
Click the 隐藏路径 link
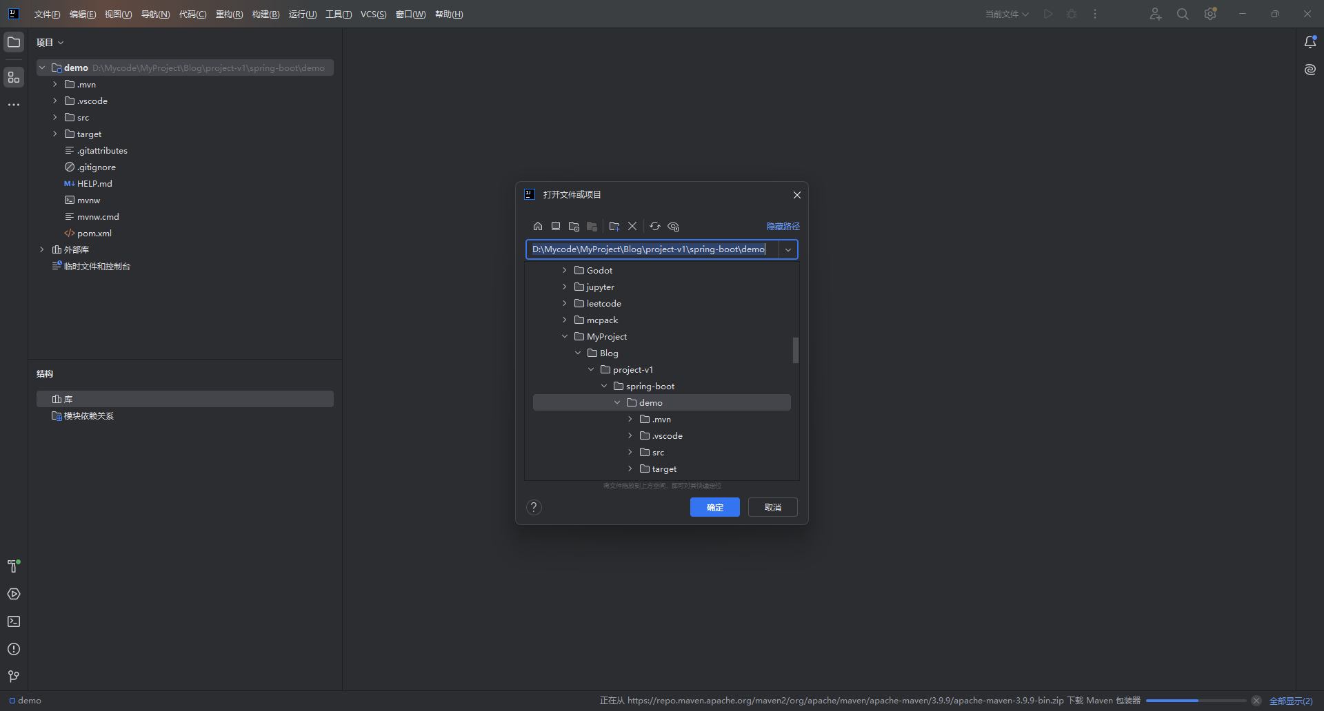782,226
